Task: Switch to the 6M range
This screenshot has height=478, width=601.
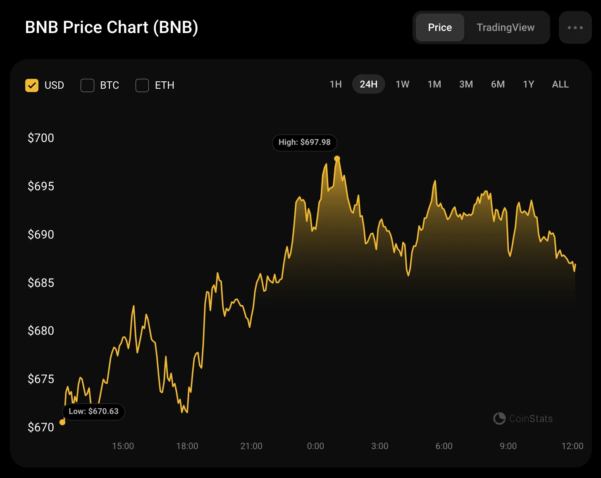Action: 498,84
